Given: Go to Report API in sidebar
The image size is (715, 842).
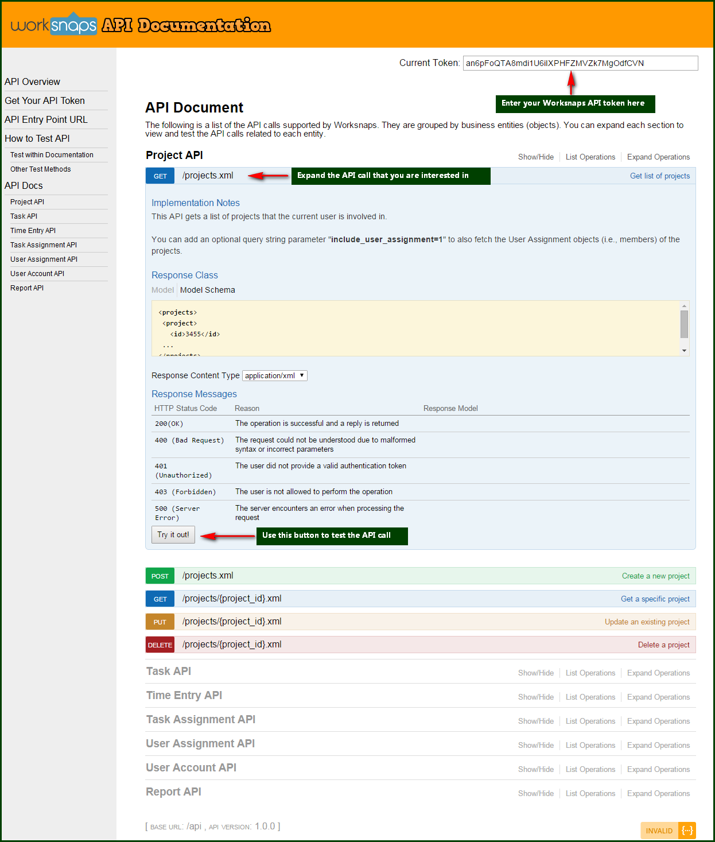Looking at the screenshot, I should tap(27, 288).
